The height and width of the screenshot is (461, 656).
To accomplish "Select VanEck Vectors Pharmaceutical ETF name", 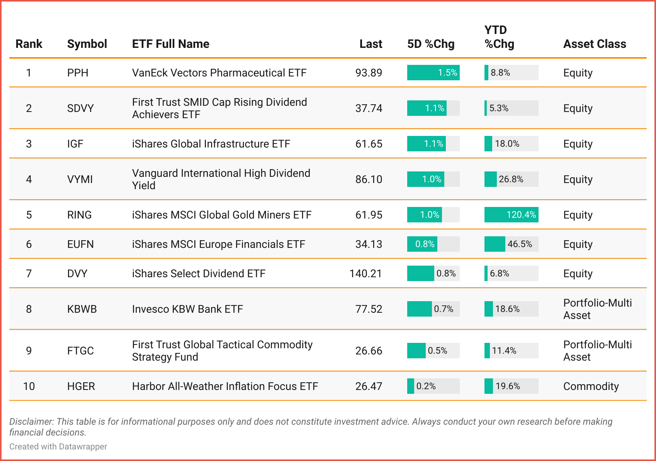I will point(219,73).
